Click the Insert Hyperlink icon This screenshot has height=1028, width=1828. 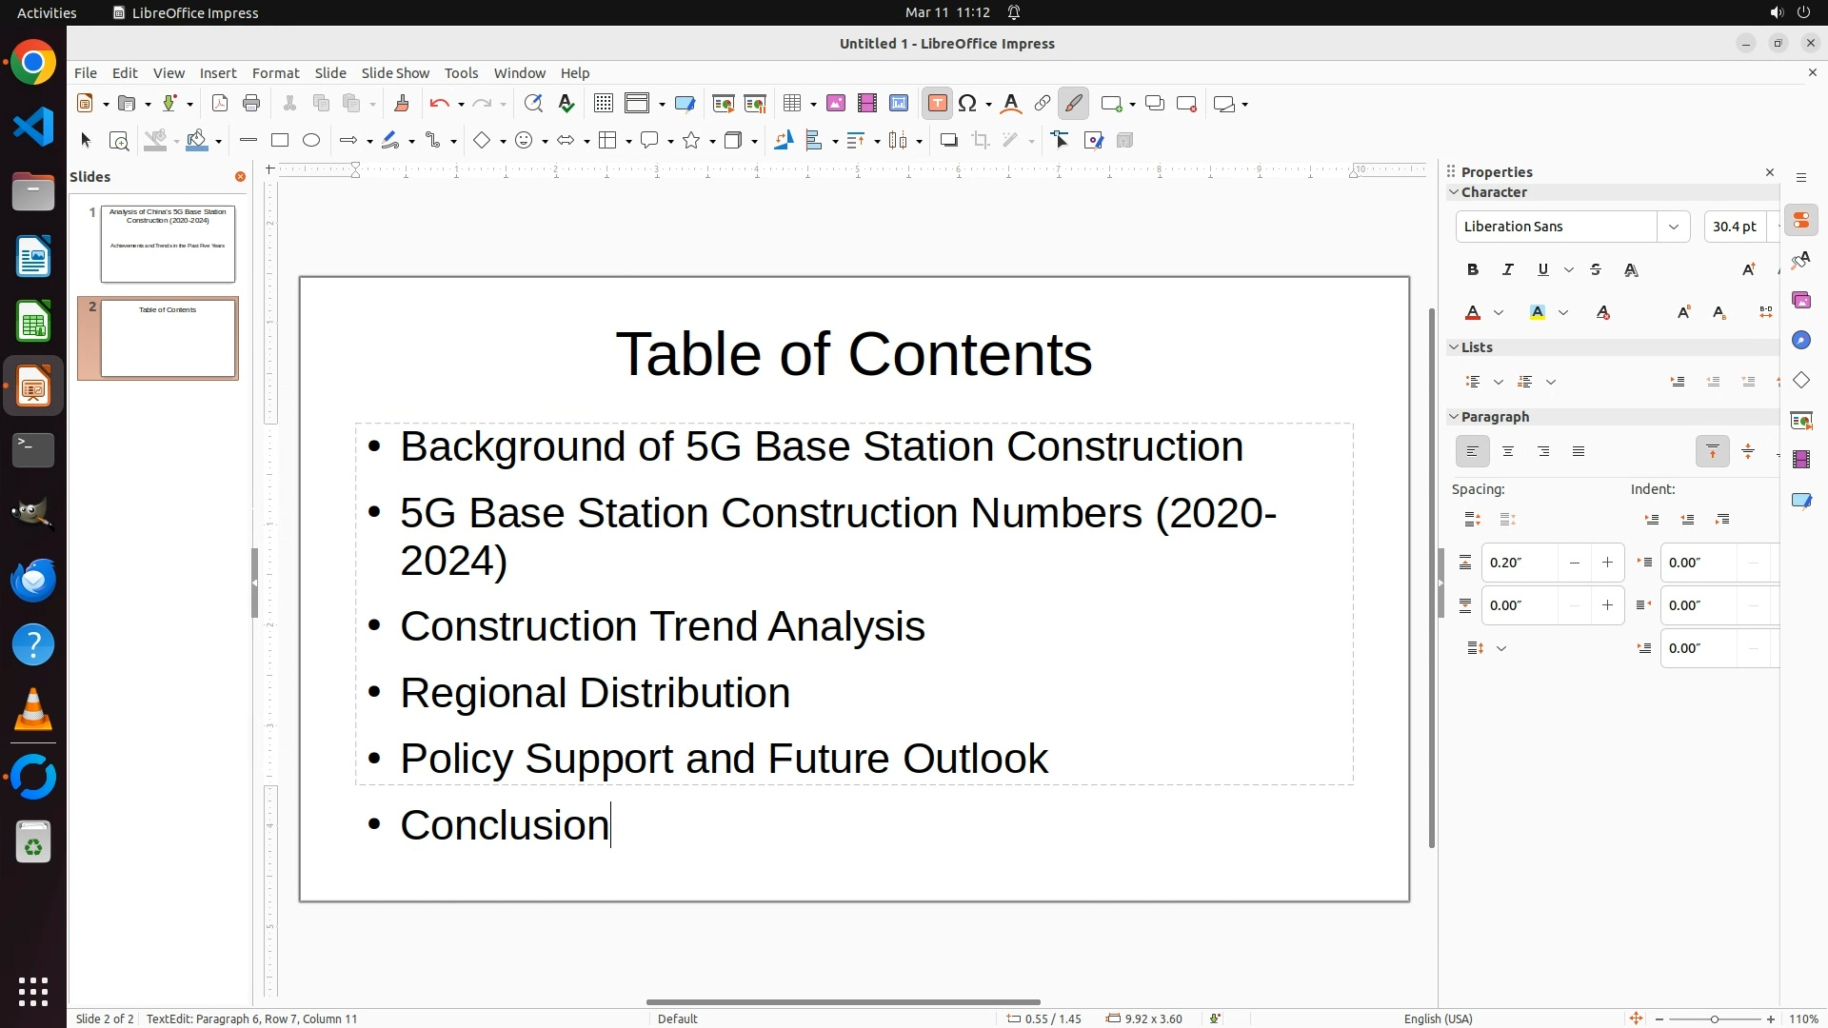click(1043, 104)
